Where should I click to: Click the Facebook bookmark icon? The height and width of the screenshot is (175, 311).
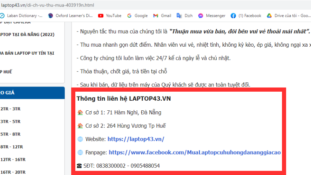point(233,16)
